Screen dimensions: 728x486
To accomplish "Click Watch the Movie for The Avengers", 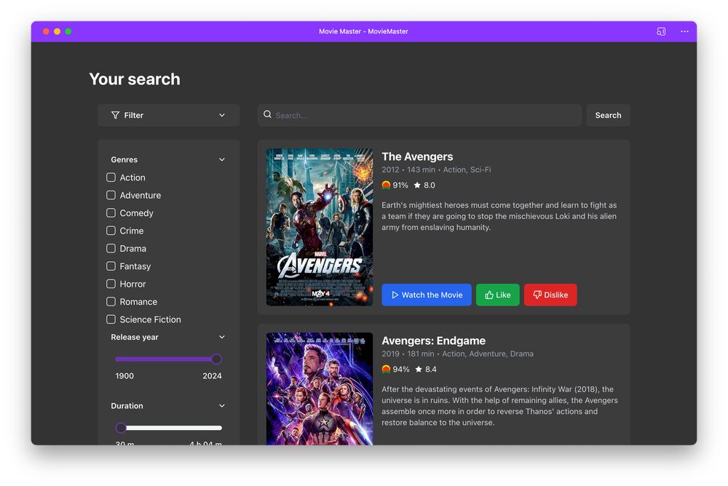I will point(426,295).
